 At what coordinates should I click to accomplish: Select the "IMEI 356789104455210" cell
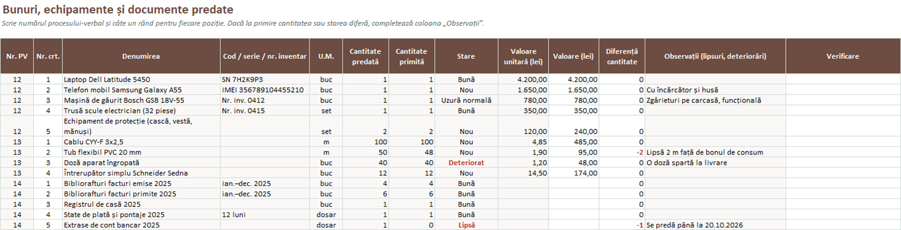[x=264, y=90]
